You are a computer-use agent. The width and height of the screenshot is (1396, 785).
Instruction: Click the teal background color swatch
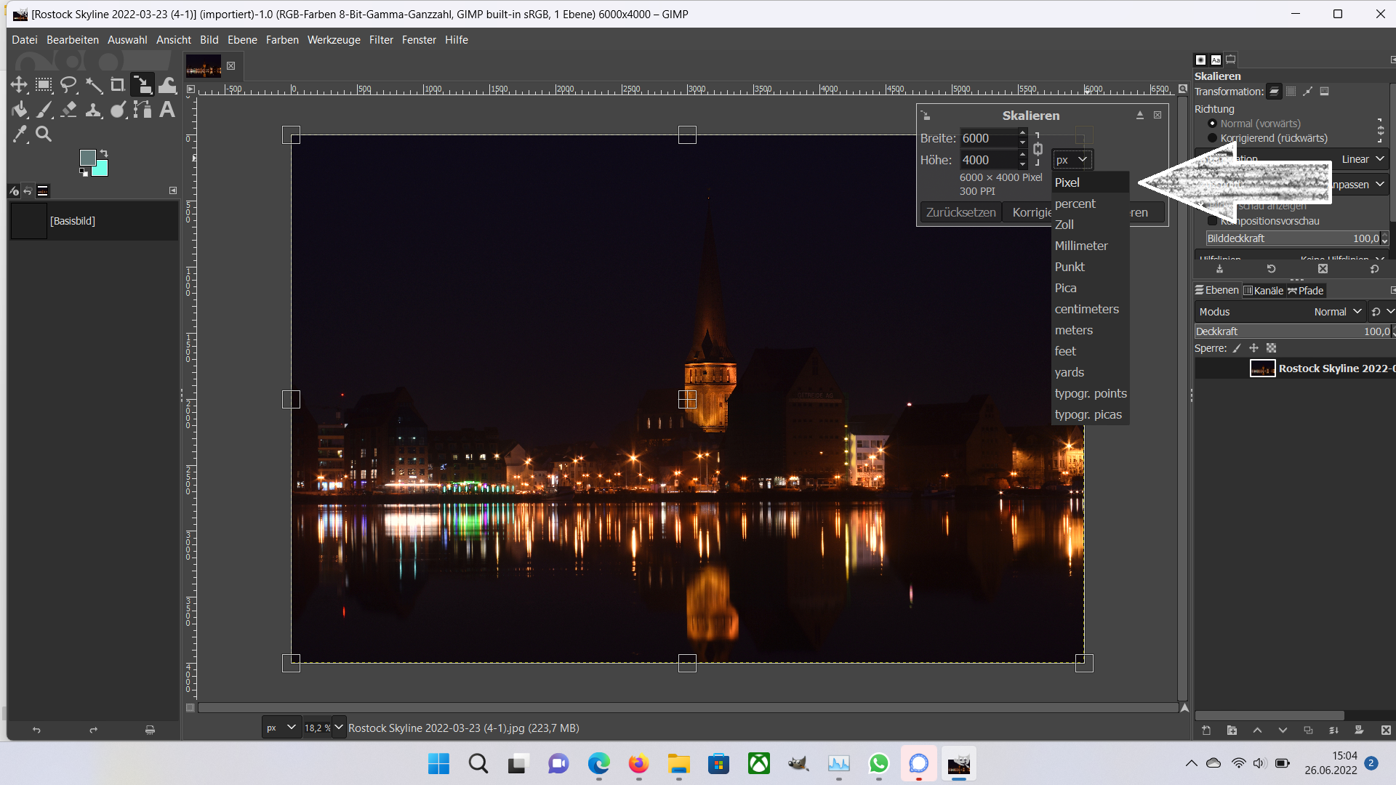(101, 169)
